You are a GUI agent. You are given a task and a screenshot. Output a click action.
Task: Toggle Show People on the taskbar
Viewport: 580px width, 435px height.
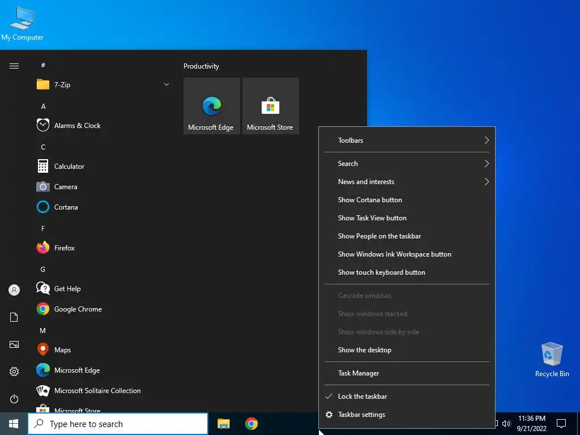tap(407, 236)
